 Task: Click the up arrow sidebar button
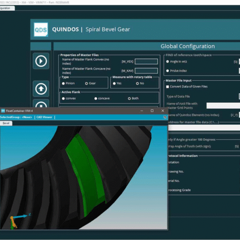click(x=41, y=89)
